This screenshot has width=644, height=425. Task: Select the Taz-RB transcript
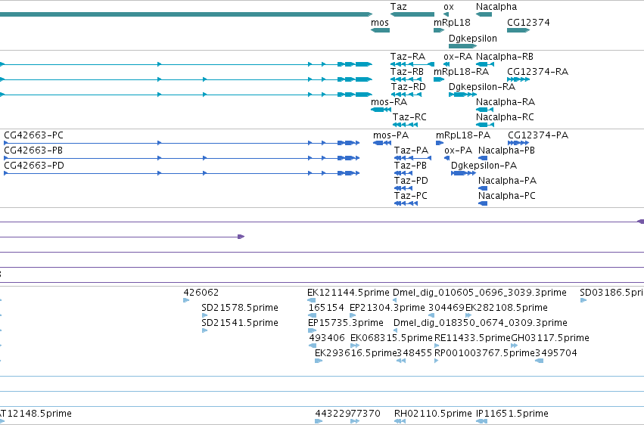[406, 79]
